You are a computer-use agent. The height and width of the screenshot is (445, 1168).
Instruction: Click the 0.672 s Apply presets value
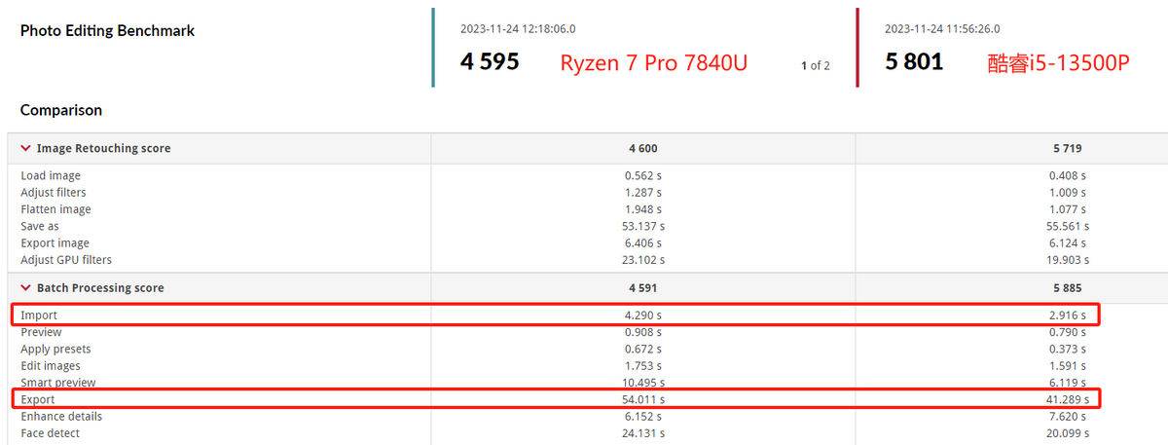(x=643, y=349)
